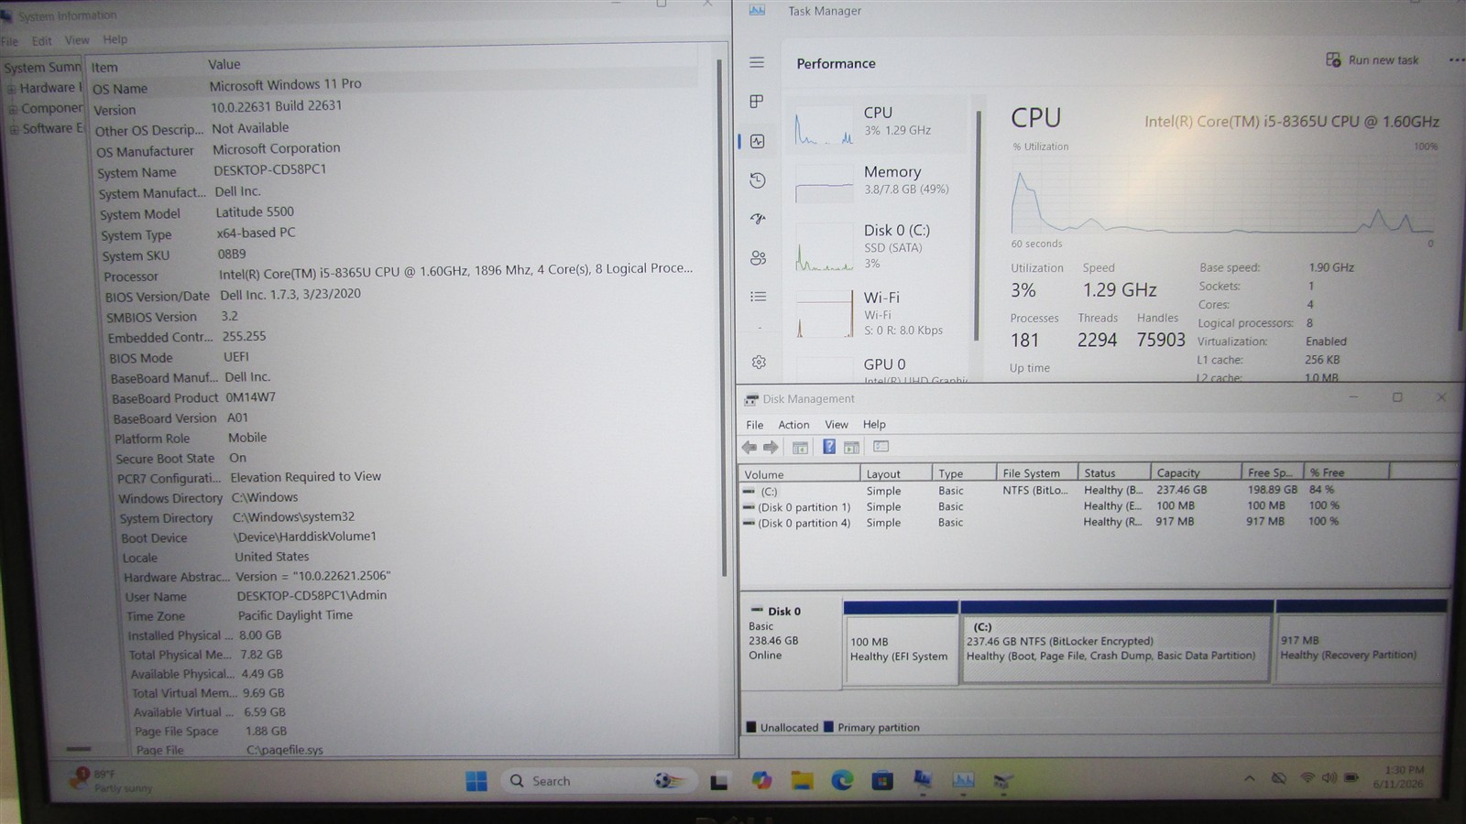Open Help menu in System Information
The width and height of the screenshot is (1466, 824).
[x=115, y=39]
